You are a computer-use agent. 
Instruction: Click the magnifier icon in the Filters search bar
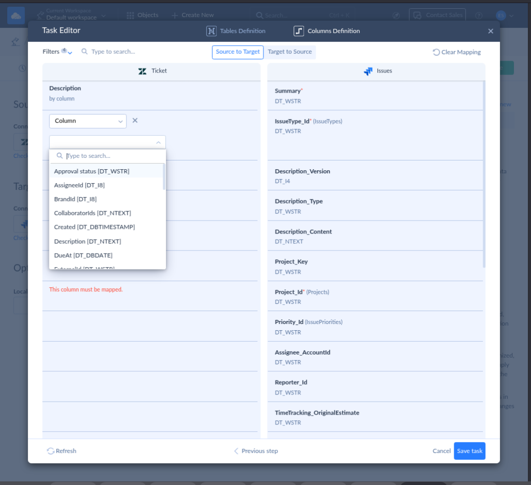point(84,52)
